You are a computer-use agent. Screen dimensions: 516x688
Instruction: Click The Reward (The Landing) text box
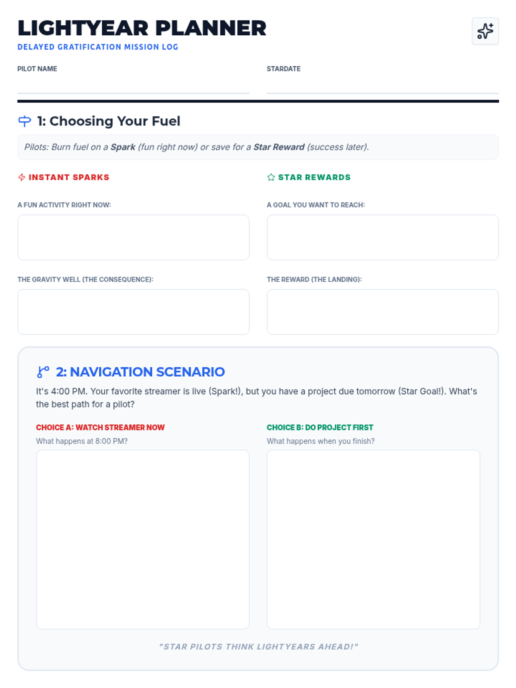coord(383,312)
